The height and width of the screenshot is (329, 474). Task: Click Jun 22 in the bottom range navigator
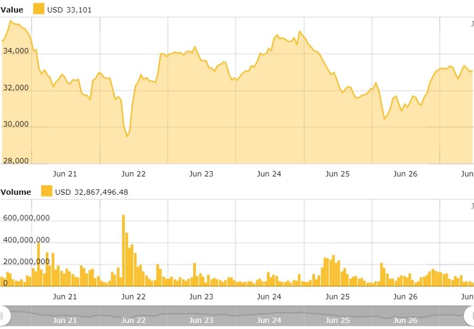coord(133,320)
